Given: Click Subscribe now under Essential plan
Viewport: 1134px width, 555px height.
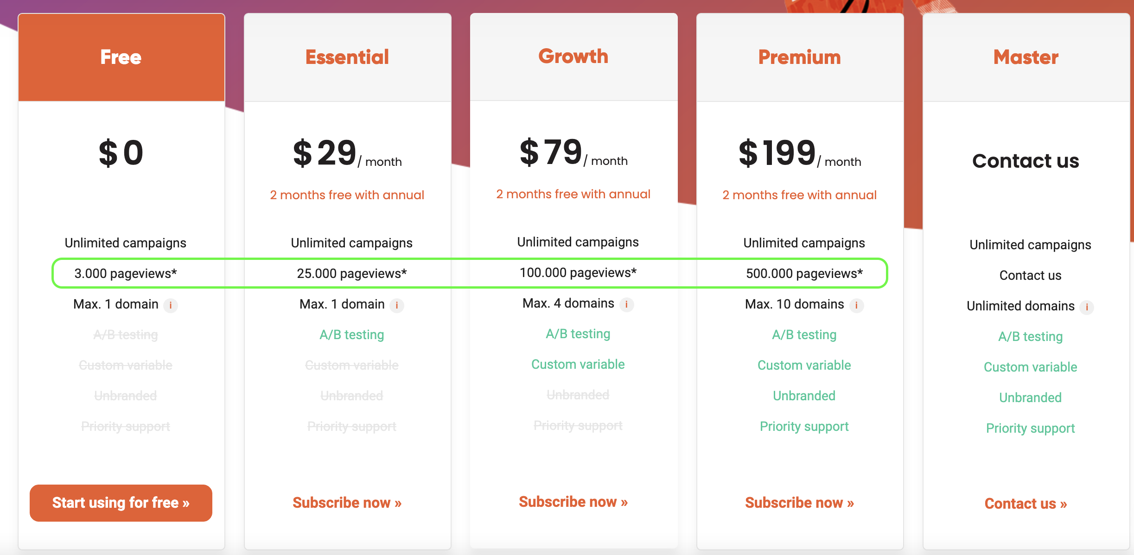Looking at the screenshot, I should (x=347, y=503).
